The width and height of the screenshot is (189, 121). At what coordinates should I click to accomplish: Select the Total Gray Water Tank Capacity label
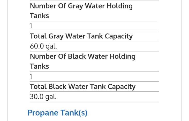(x=81, y=36)
